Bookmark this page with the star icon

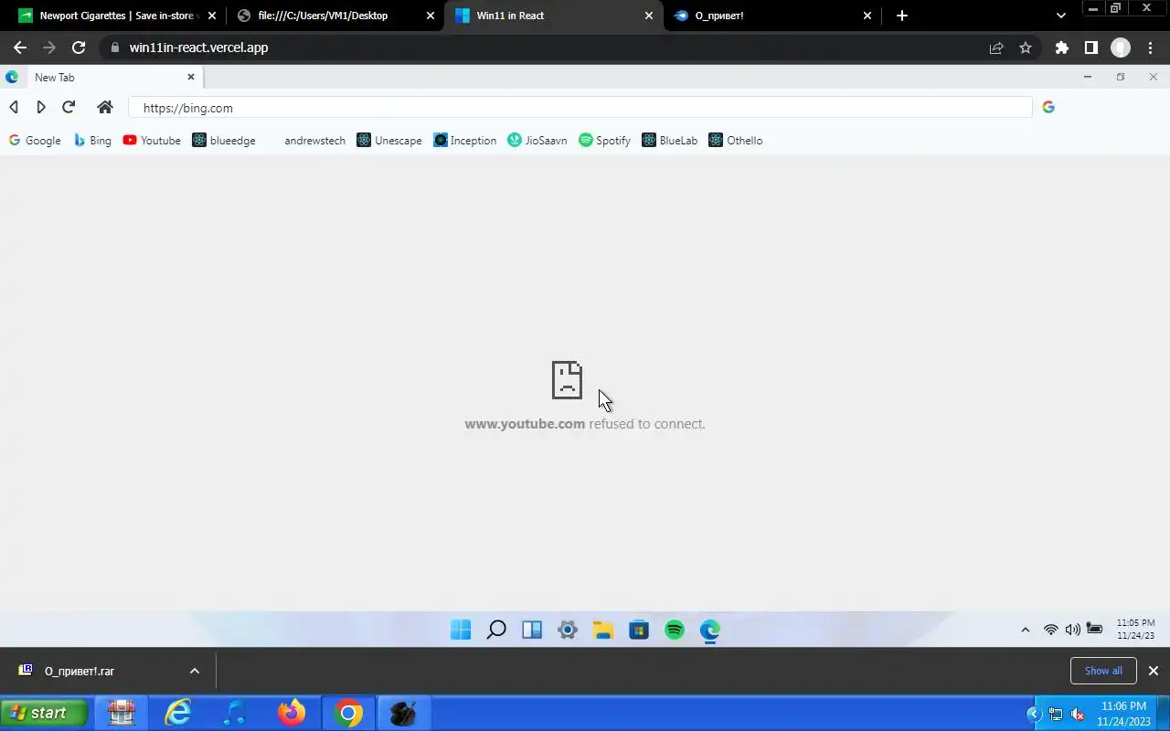pos(1026,48)
